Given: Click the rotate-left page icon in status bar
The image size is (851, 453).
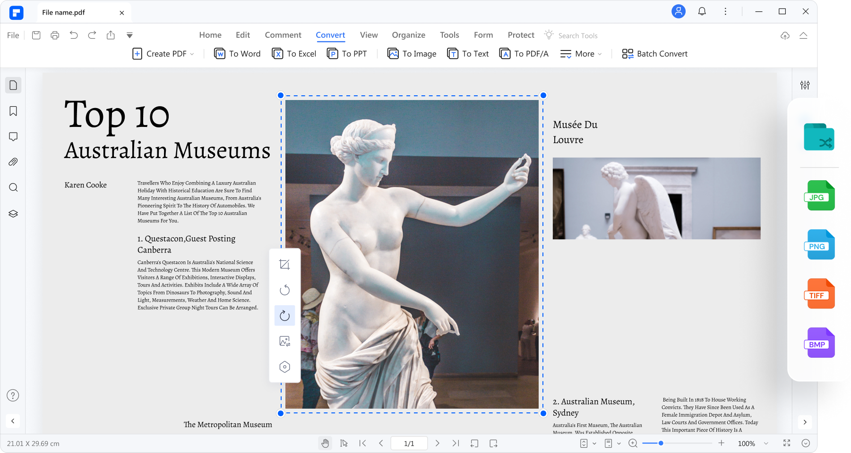Looking at the screenshot, I should [474, 443].
